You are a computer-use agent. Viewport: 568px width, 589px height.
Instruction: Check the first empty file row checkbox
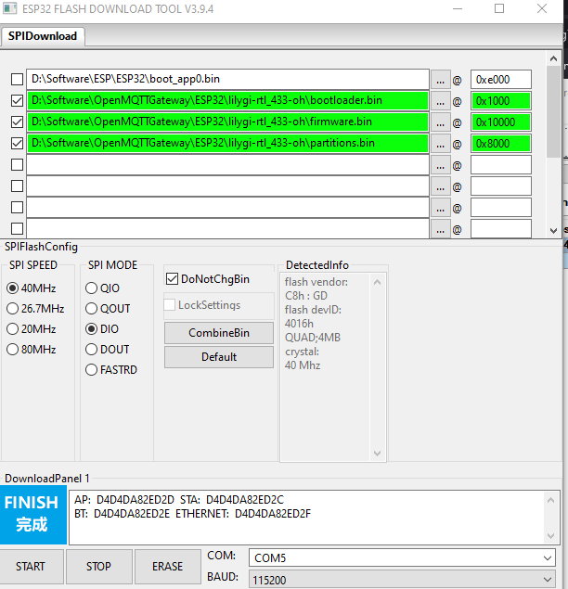pyautogui.click(x=17, y=164)
